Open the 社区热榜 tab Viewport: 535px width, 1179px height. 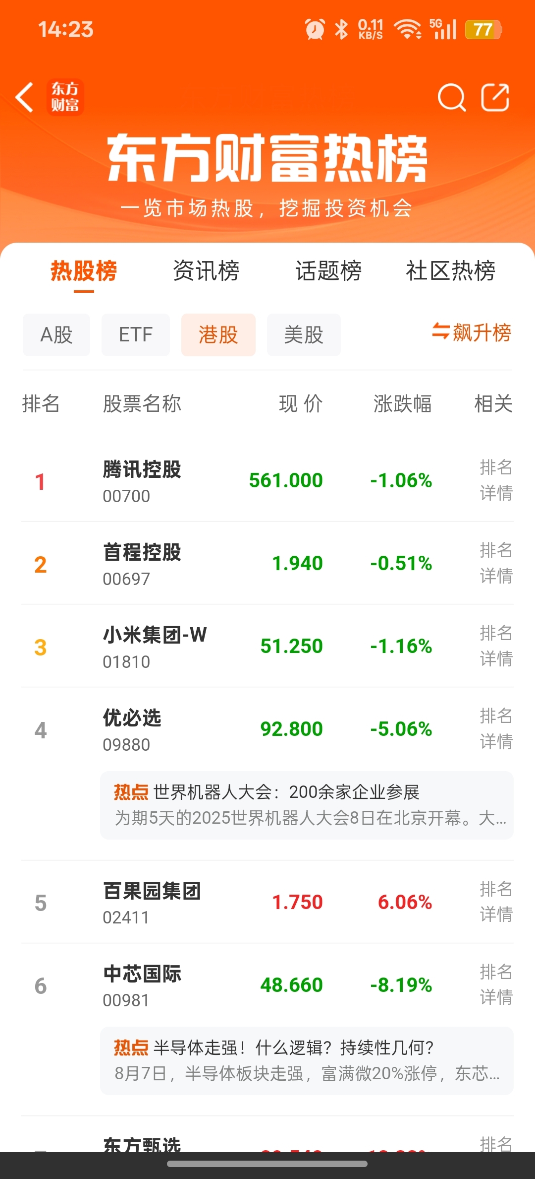click(x=451, y=271)
